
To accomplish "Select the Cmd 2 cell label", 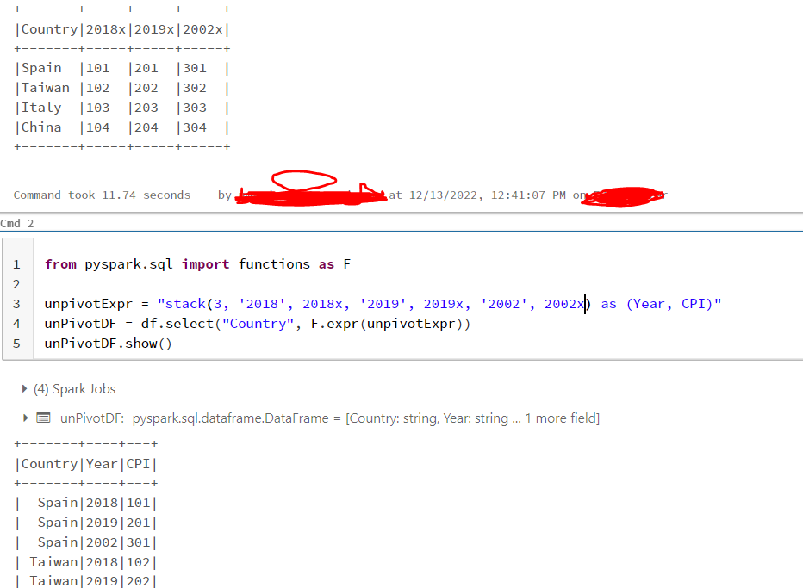I will 11,223.
